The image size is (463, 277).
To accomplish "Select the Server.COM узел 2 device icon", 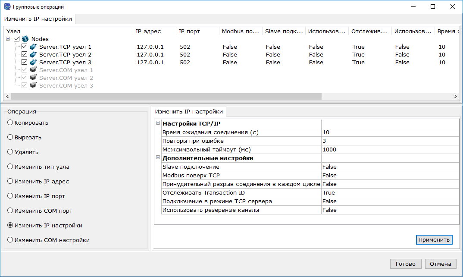I will coord(33,78).
